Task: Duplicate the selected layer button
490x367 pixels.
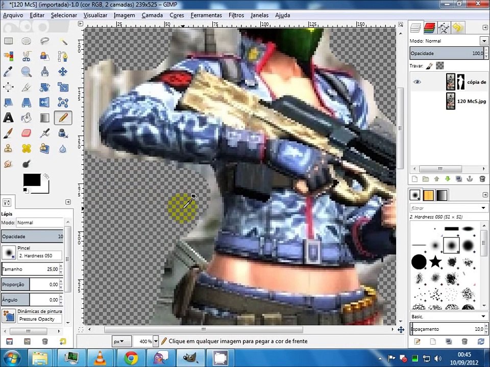Action: (x=458, y=179)
